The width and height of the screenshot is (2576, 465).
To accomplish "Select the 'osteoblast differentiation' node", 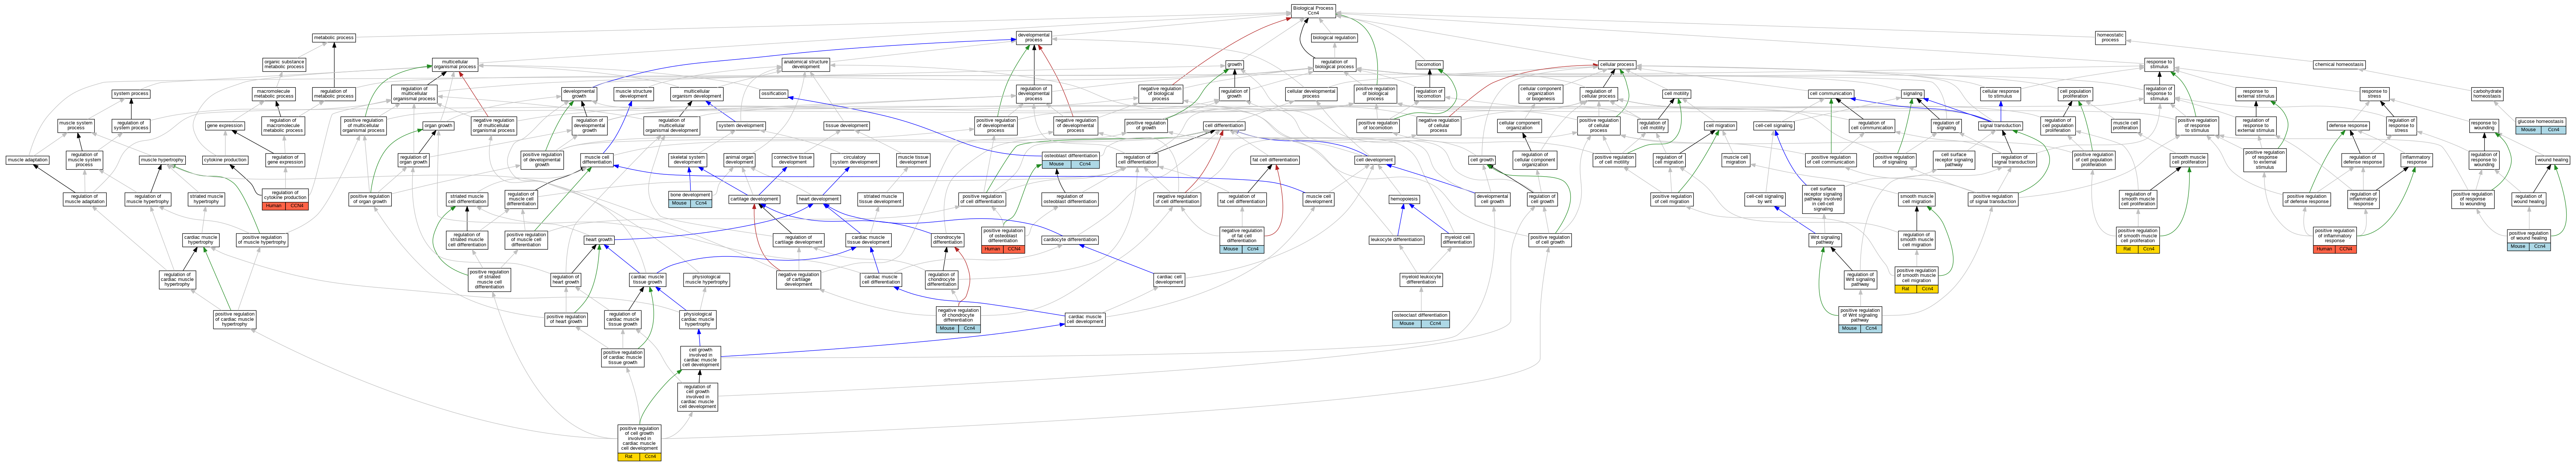I will click(1071, 159).
